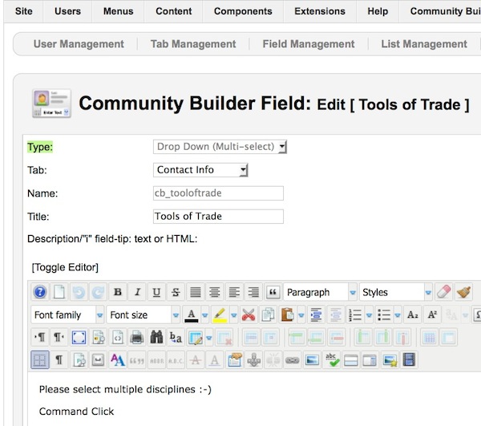This screenshot has width=481, height=426.
Task: Click the Insert Anchor icon
Action: pyautogui.click(x=253, y=359)
